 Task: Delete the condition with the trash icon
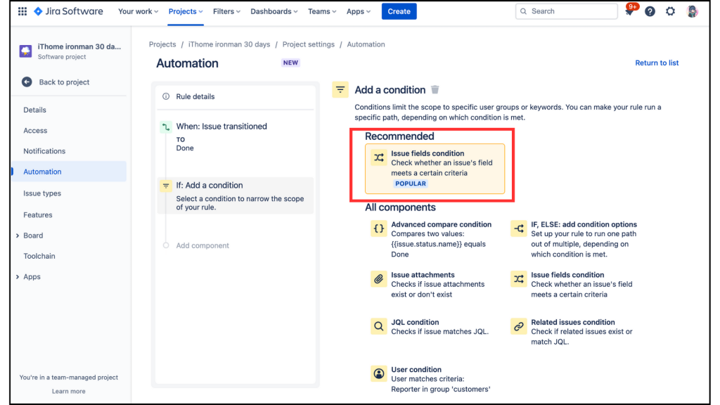[x=435, y=89]
